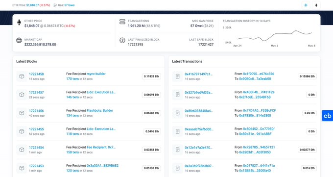The image size is (333, 177).
Task: Open recipient address 0x8203d1...Ab5f3053
Action: point(255,152)
